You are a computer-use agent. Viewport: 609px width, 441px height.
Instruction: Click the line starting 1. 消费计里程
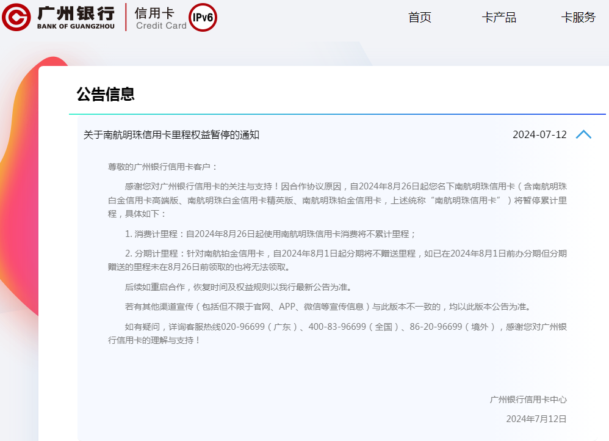[270, 234]
